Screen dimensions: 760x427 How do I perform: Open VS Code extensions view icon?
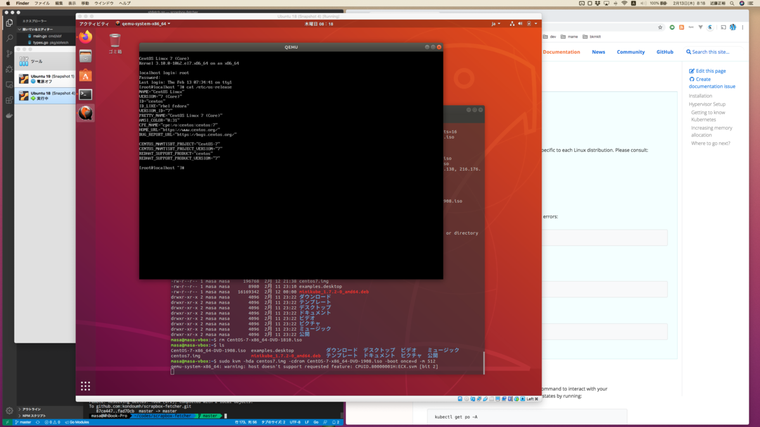(x=9, y=100)
